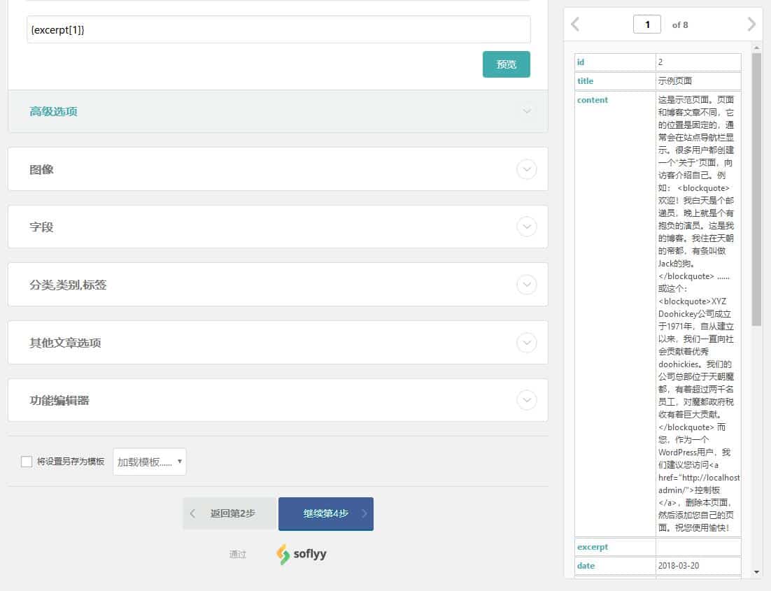Expand the 图像 section chevron

click(x=526, y=169)
